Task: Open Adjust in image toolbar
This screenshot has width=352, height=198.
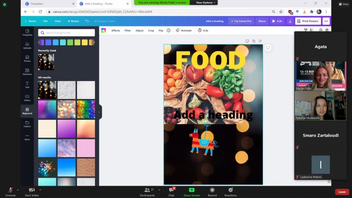Action: 139,30
